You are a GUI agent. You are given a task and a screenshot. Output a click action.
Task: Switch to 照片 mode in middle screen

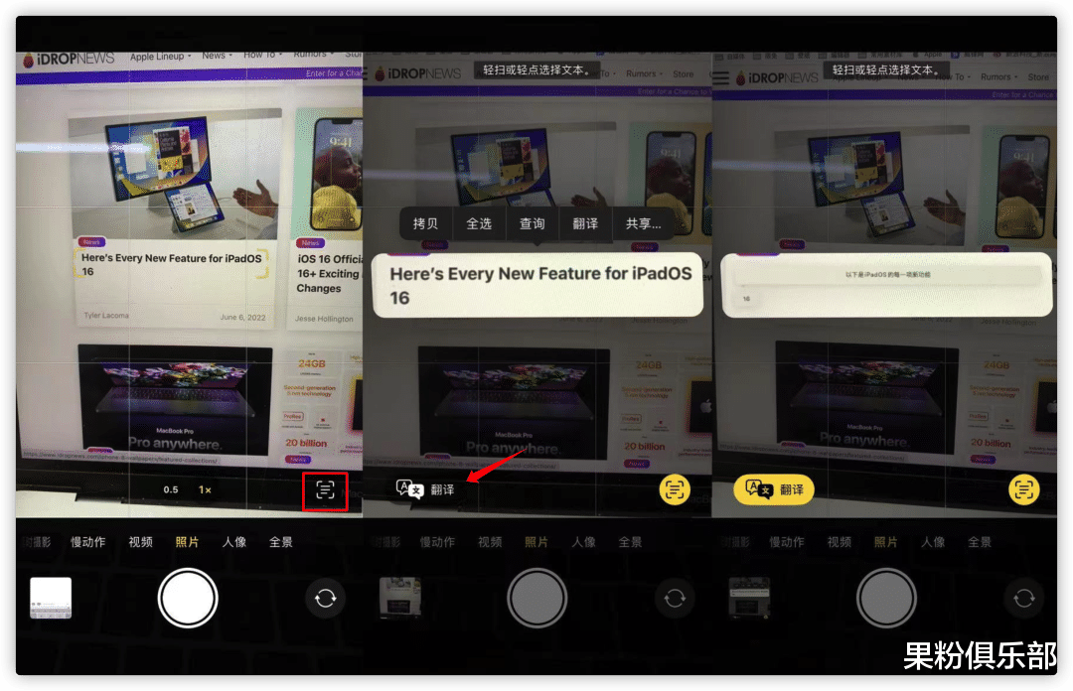tap(536, 542)
